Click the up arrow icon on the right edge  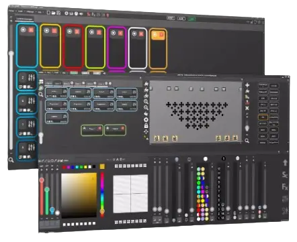point(285,163)
